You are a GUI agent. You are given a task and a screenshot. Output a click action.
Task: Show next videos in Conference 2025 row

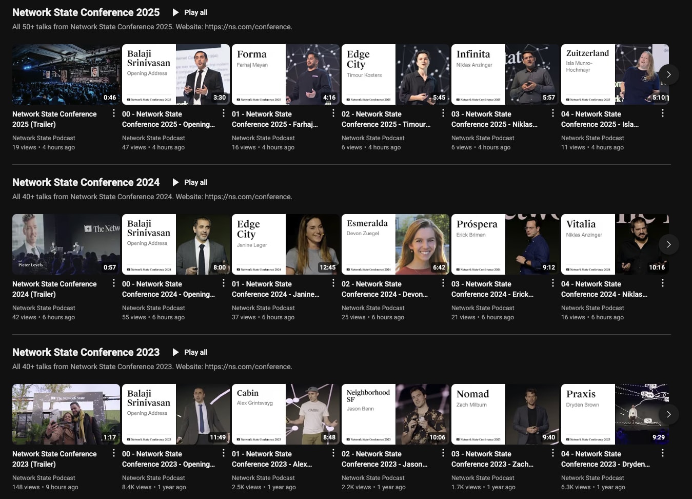point(668,74)
